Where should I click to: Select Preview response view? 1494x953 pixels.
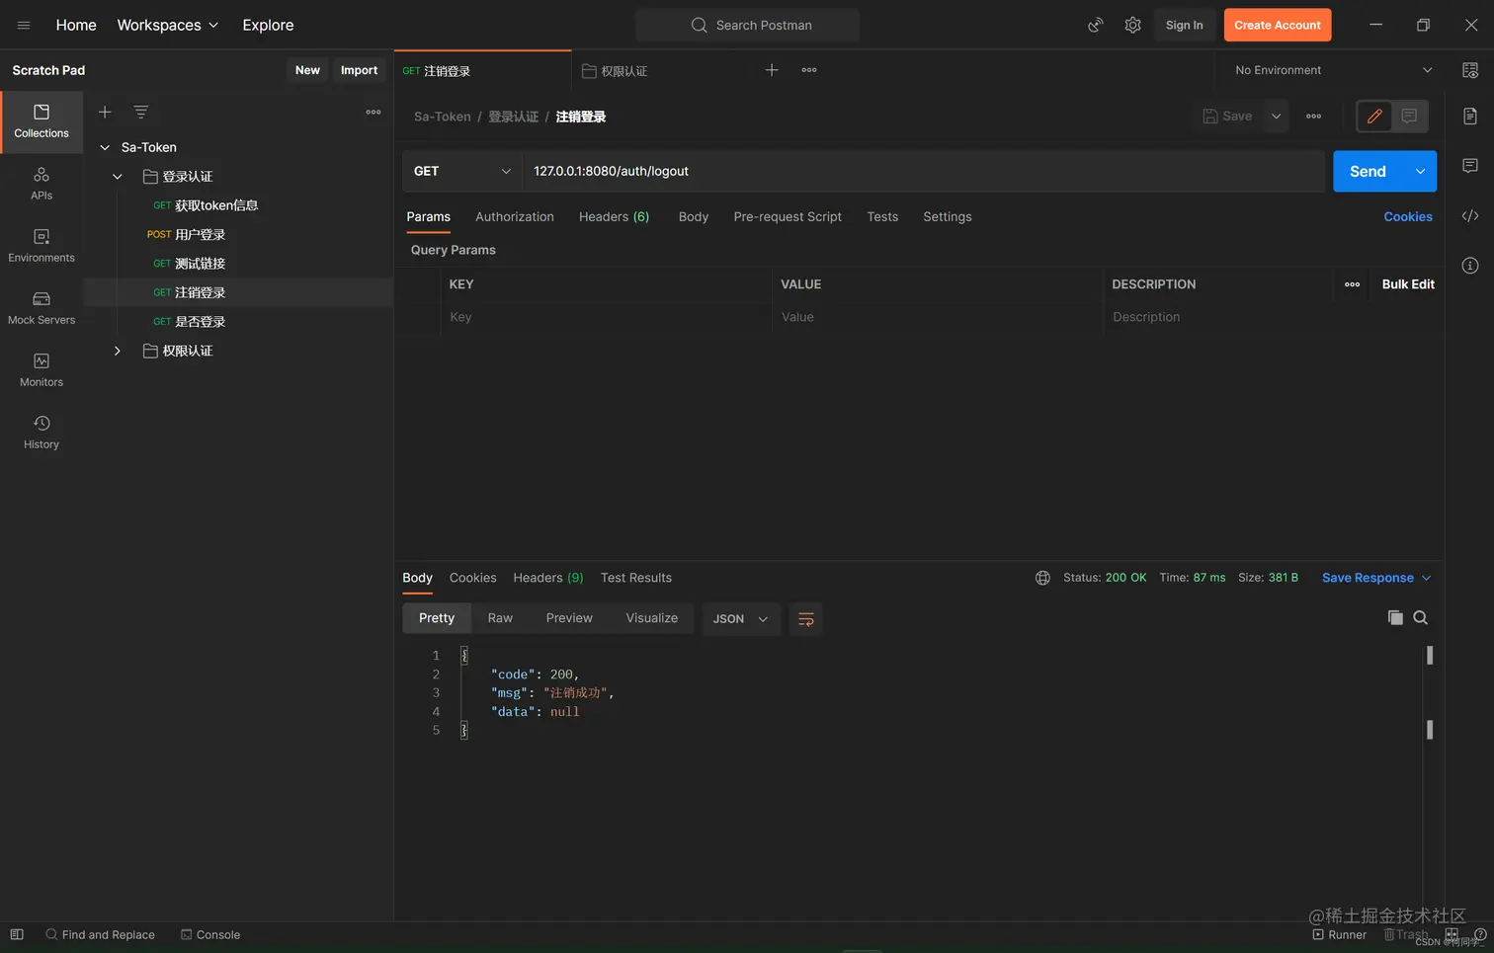pyautogui.click(x=569, y=618)
